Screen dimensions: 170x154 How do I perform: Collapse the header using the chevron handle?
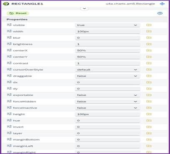click(x=84, y=8)
